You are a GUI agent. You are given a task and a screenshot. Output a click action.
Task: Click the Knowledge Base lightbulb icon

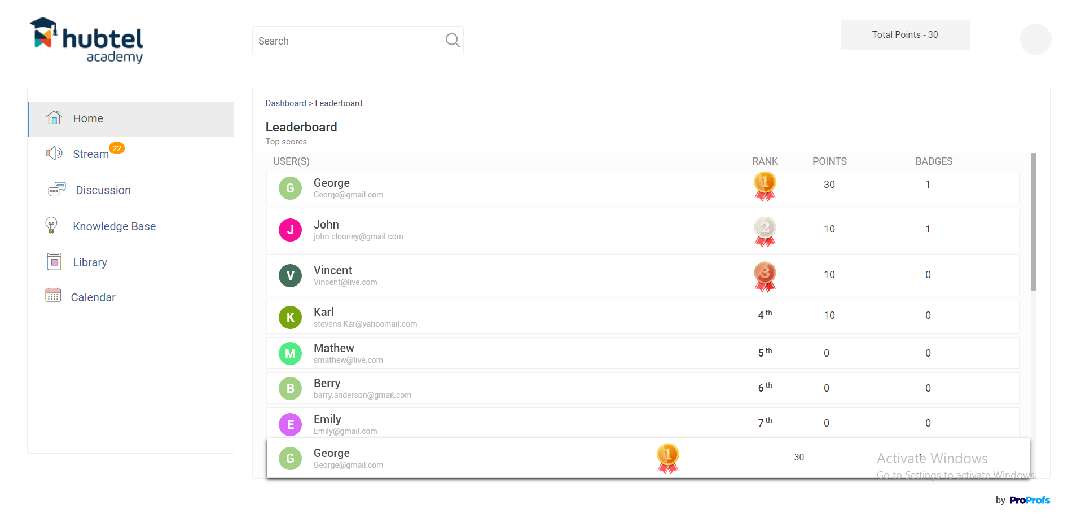point(51,226)
